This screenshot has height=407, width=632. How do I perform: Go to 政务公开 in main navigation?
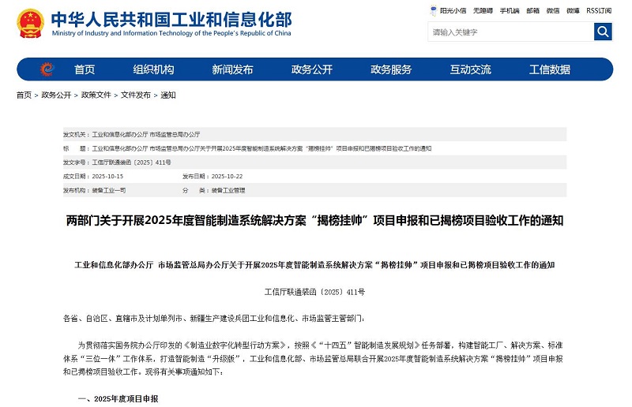[x=311, y=69]
